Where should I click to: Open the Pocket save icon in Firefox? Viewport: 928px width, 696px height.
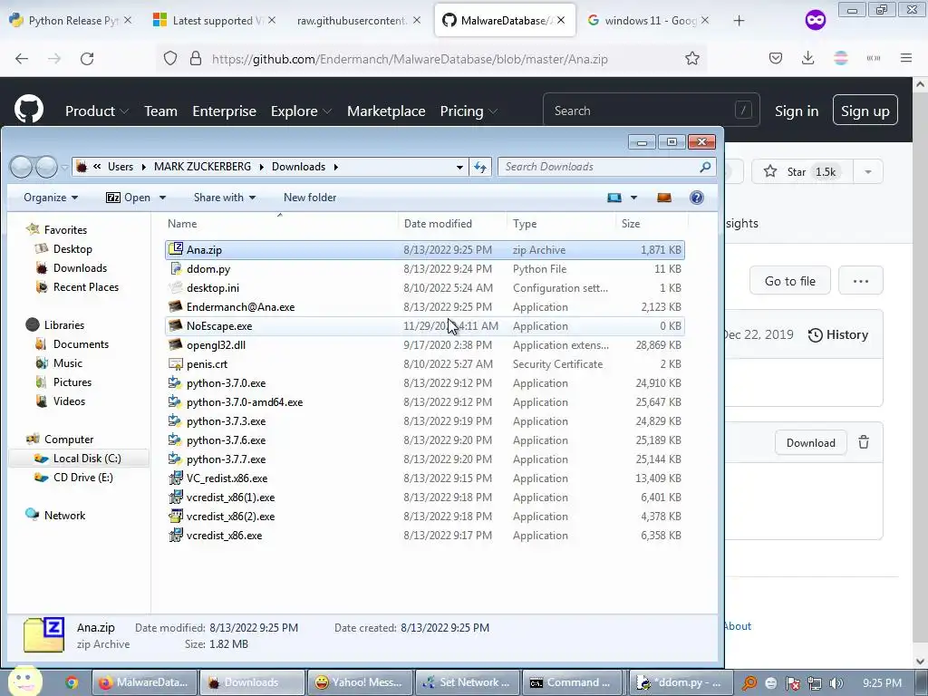click(776, 58)
